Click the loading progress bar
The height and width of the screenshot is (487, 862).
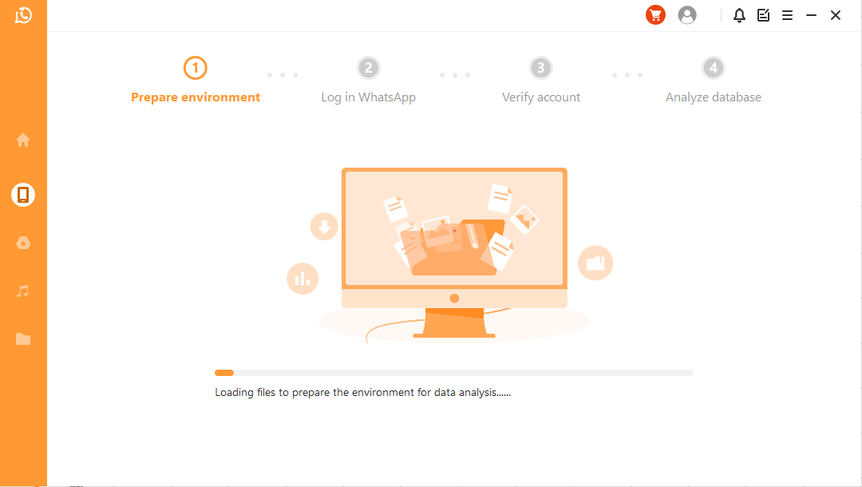[x=454, y=373]
